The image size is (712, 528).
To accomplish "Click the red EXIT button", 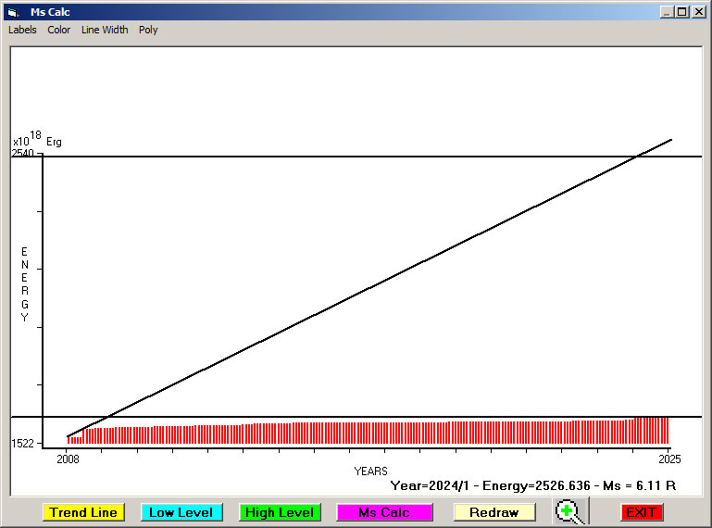I will 641,512.
